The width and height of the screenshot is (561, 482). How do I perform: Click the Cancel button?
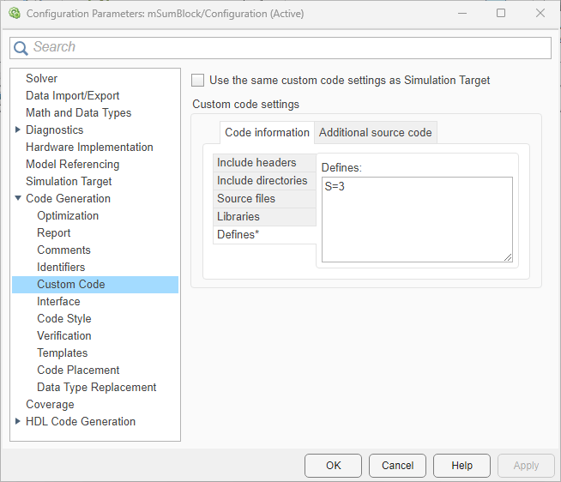coord(397,466)
